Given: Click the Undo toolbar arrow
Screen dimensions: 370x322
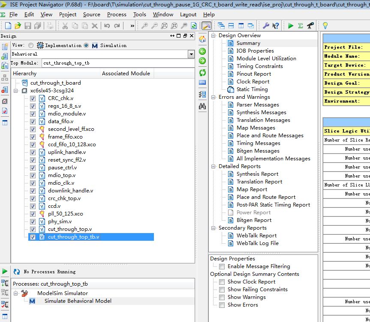Looking at the screenshot, I should 107,26.
